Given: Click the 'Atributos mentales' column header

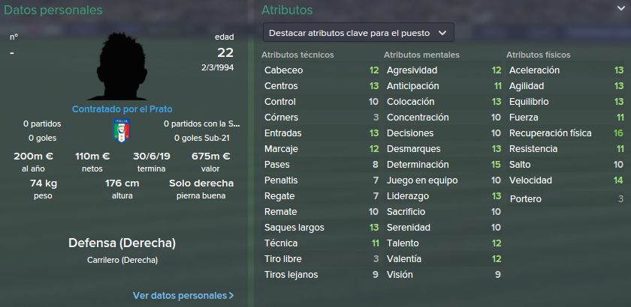Looking at the screenshot, I should click(421, 55).
